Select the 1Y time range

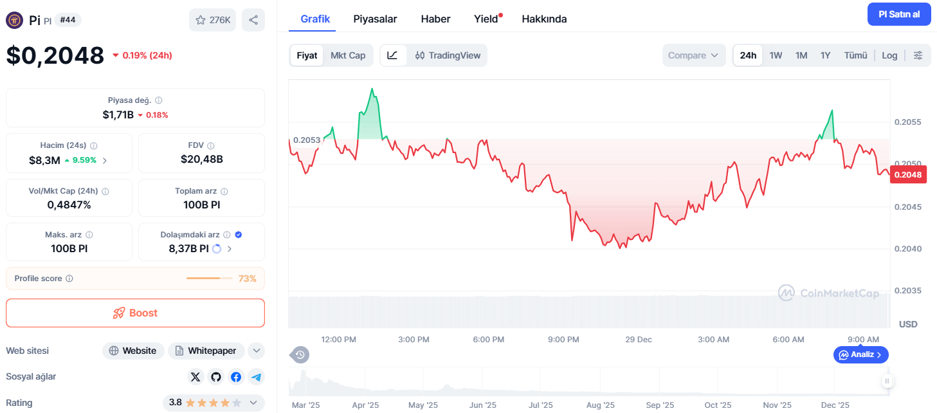point(826,55)
